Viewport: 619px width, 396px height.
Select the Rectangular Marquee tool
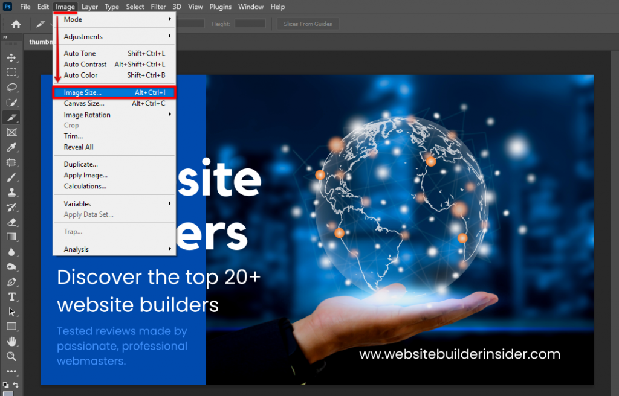pyautogui.click(x=10, y=72)
